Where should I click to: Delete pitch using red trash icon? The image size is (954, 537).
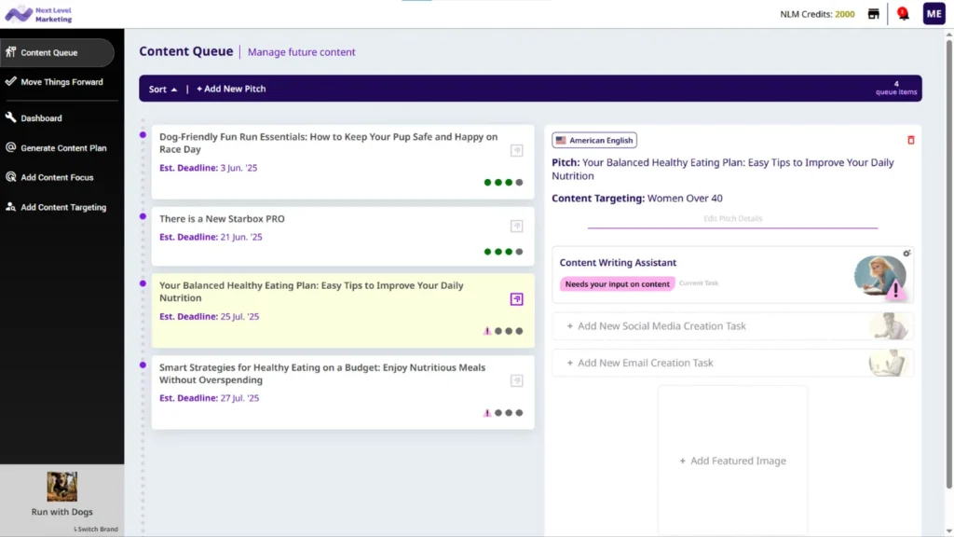pos(910,140)
